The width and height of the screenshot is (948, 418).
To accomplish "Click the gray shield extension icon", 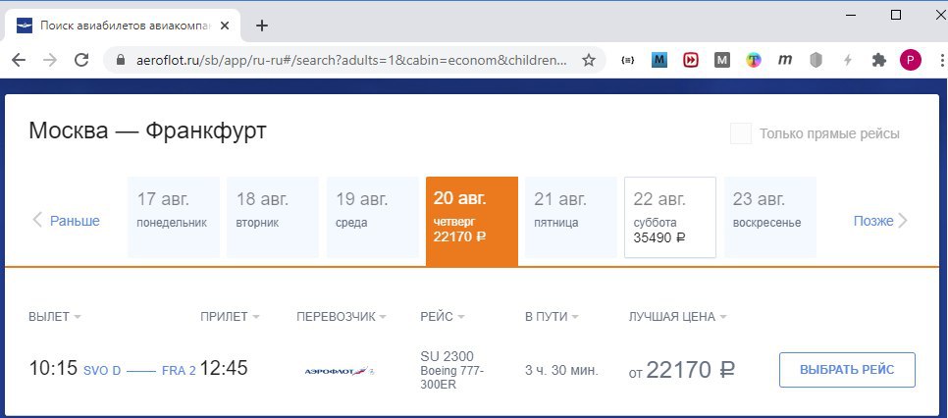I will (x=816, y=60).
